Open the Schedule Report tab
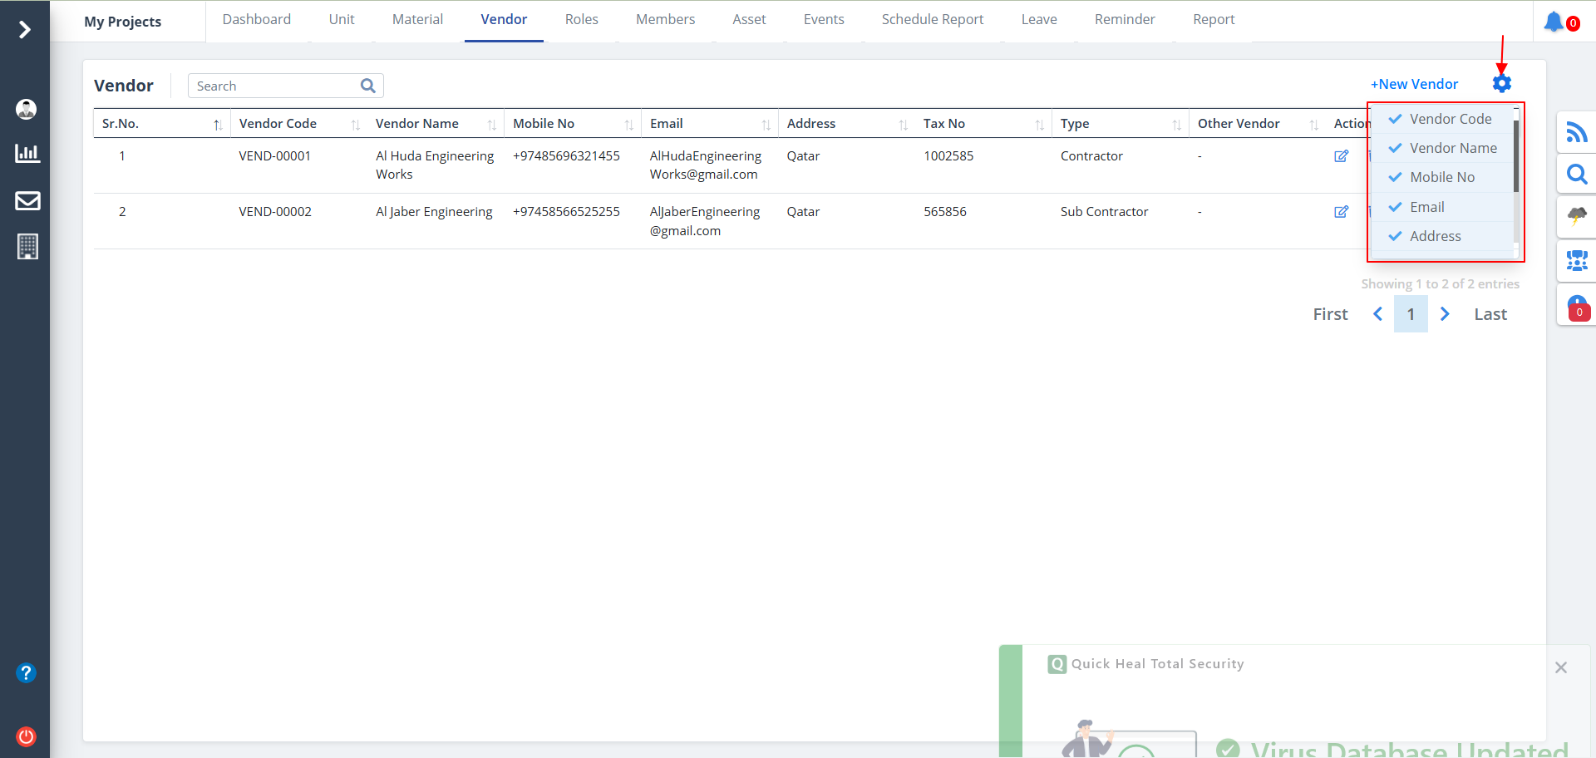 [x=932, y=20]
